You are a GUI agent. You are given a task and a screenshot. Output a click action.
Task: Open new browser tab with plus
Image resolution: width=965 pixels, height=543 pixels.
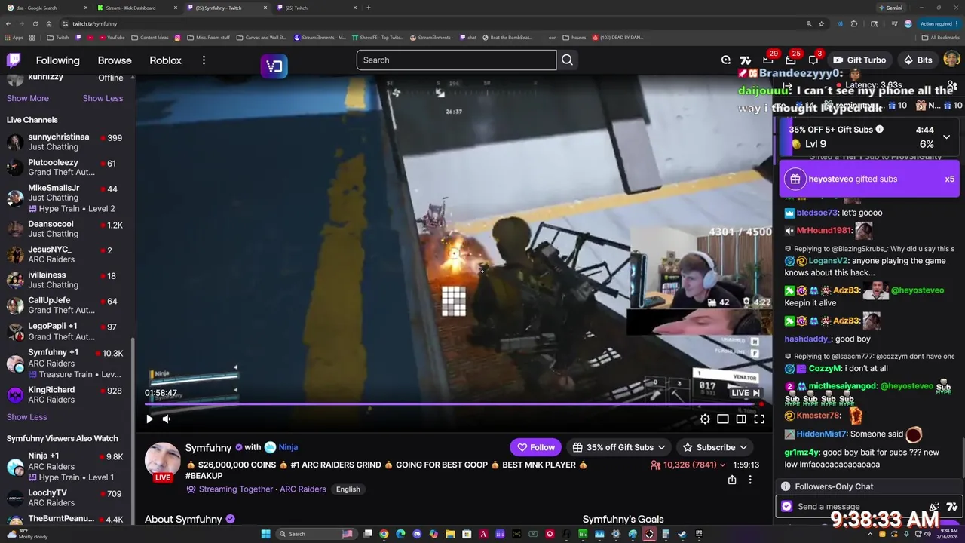368,8
